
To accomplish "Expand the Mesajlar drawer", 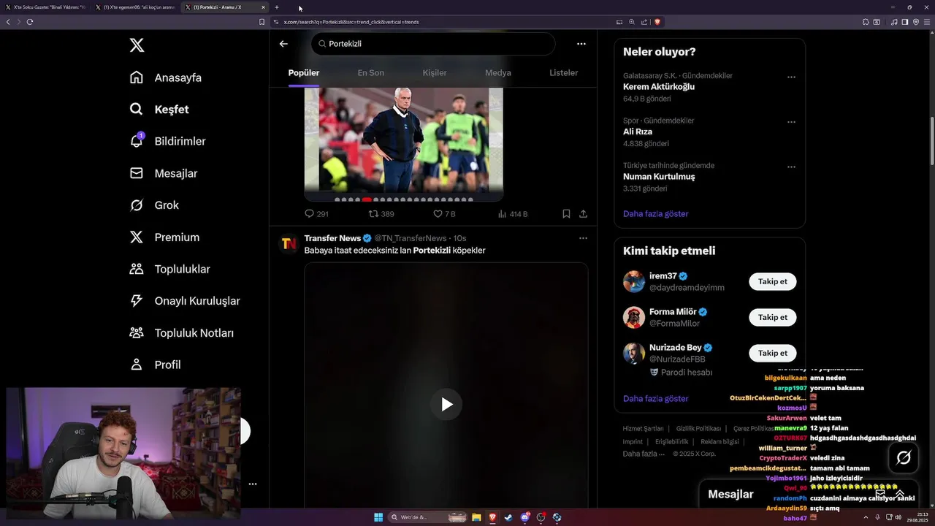I will (900, 494).
